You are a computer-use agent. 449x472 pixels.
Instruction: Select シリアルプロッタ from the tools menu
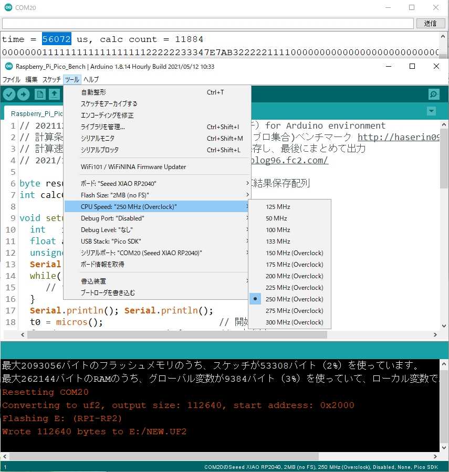[x=100, y=150]
